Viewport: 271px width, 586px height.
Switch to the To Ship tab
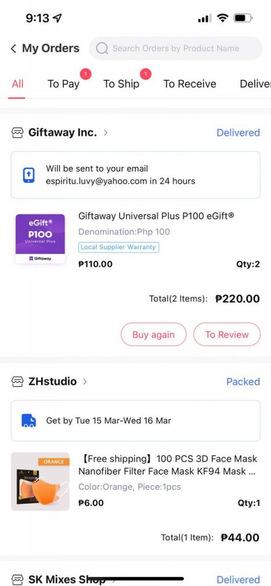(x=121, y=84)
